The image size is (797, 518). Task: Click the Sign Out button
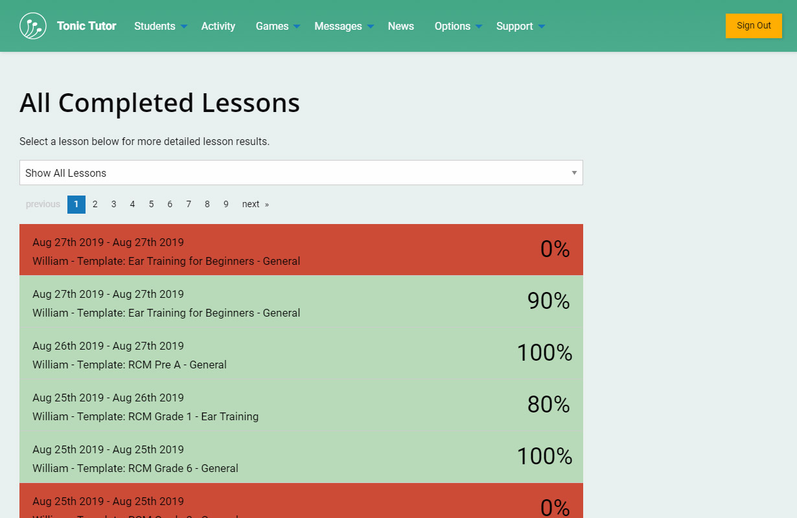(754, 26)
